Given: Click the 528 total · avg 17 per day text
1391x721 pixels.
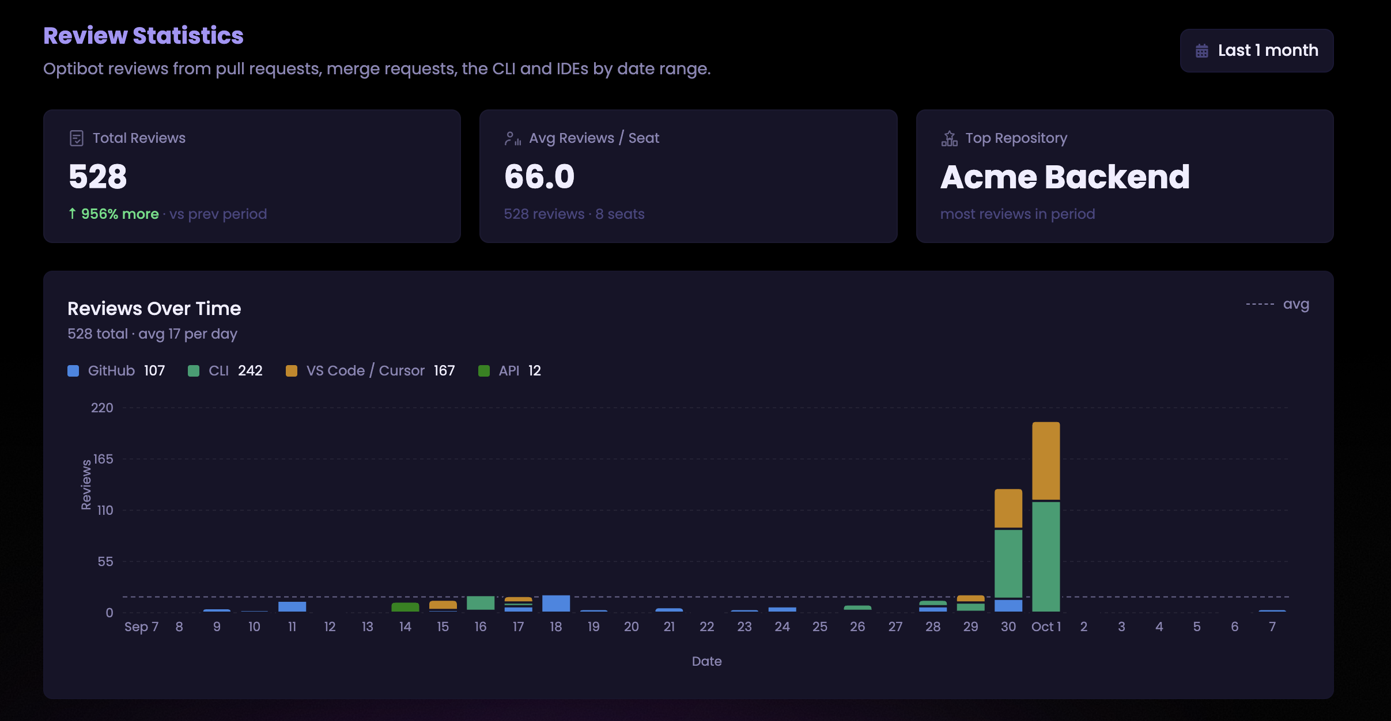Looking at the screenshot, I should (x=152, y=334).
